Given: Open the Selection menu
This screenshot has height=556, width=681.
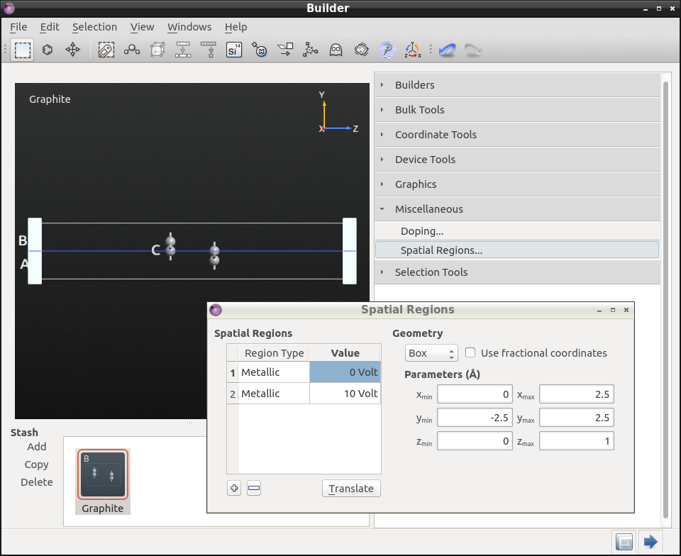Looking at the screenshot, I should coord(94,27).
